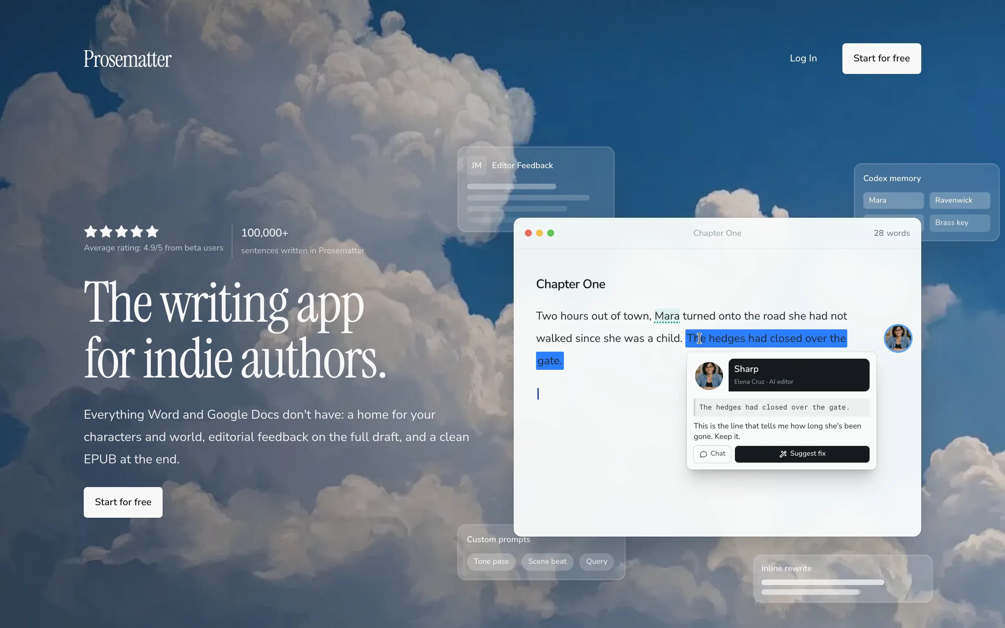
Task: Click the "Custom prompts" card title
Action: 498,539
